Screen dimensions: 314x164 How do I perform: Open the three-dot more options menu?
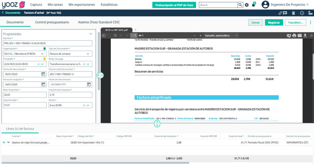[311, 22]
